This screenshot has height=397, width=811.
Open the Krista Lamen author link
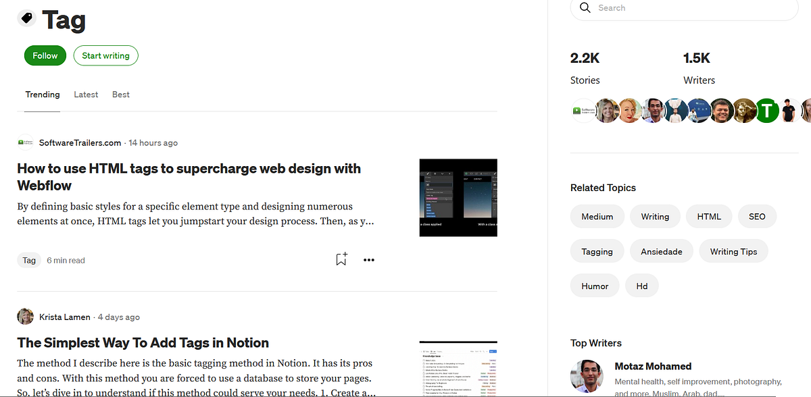(65, 317)
